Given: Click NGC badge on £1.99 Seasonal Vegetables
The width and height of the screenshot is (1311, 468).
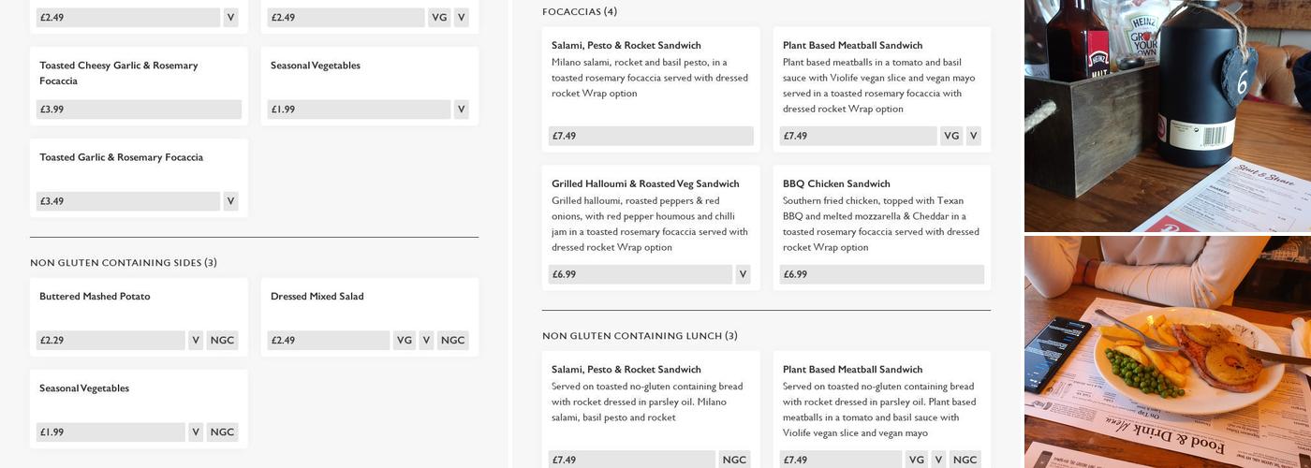Looking at the screenshot, I should coord(222,432).
